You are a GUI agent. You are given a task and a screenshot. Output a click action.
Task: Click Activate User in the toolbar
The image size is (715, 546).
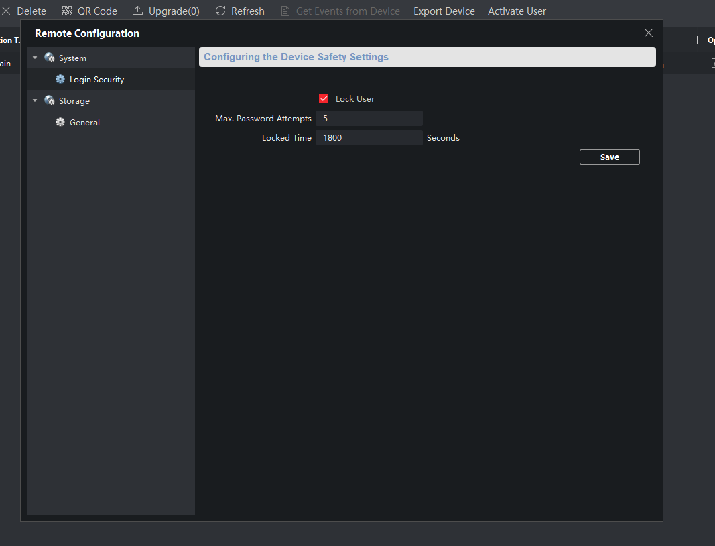(517, 11)
